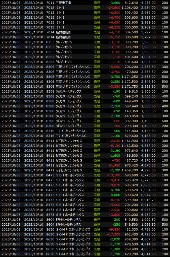Select the 三菱重工業 stock name cell
Screen dimensions: 170x257
point(62,3)
